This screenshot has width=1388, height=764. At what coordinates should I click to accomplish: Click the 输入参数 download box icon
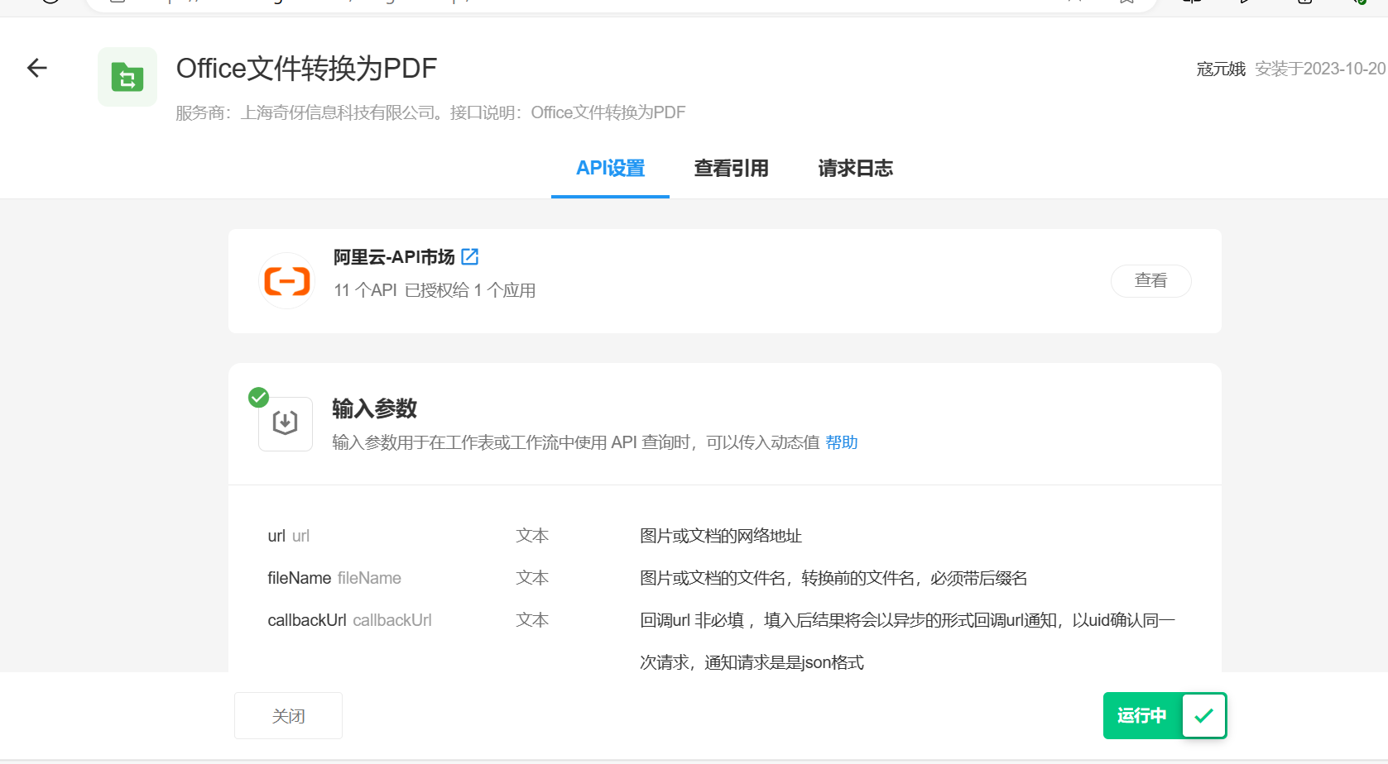[286, 423]
